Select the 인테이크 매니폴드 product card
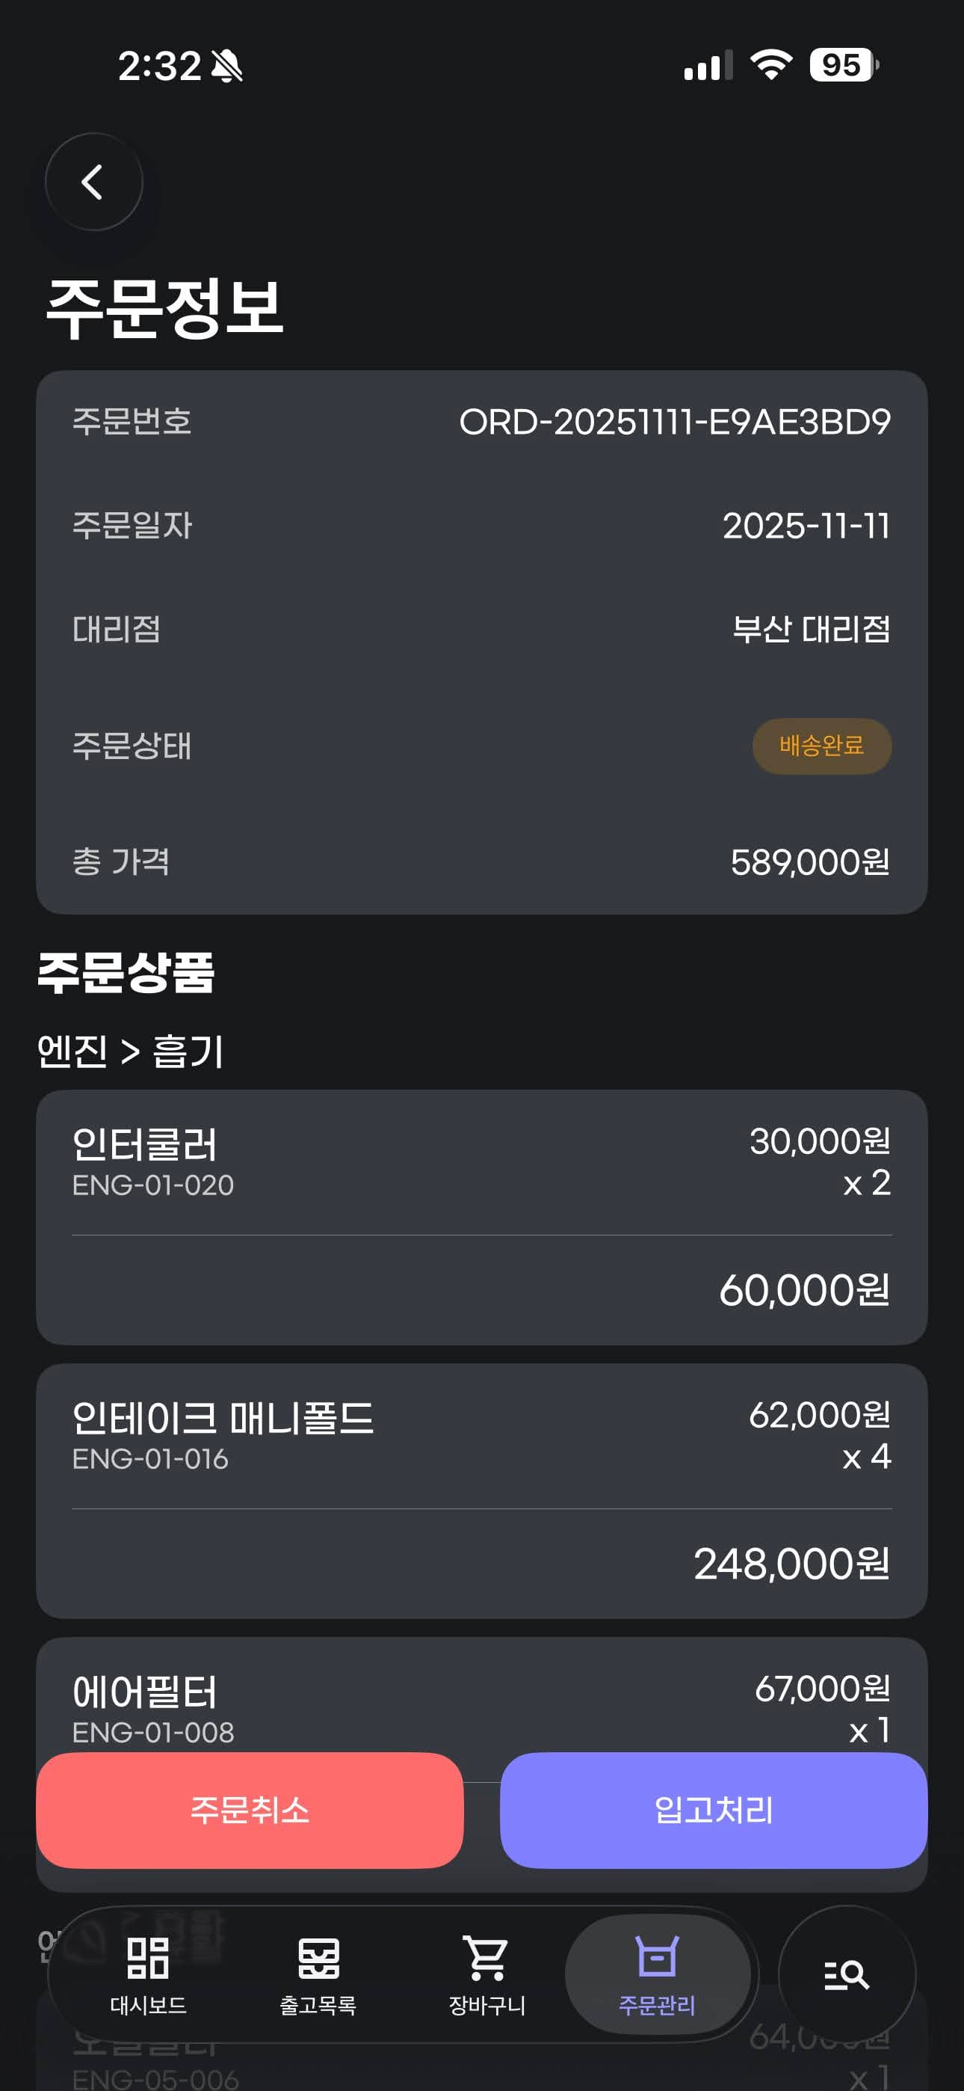This screenshot has height=2091, width=964. tap(481, 1490)
